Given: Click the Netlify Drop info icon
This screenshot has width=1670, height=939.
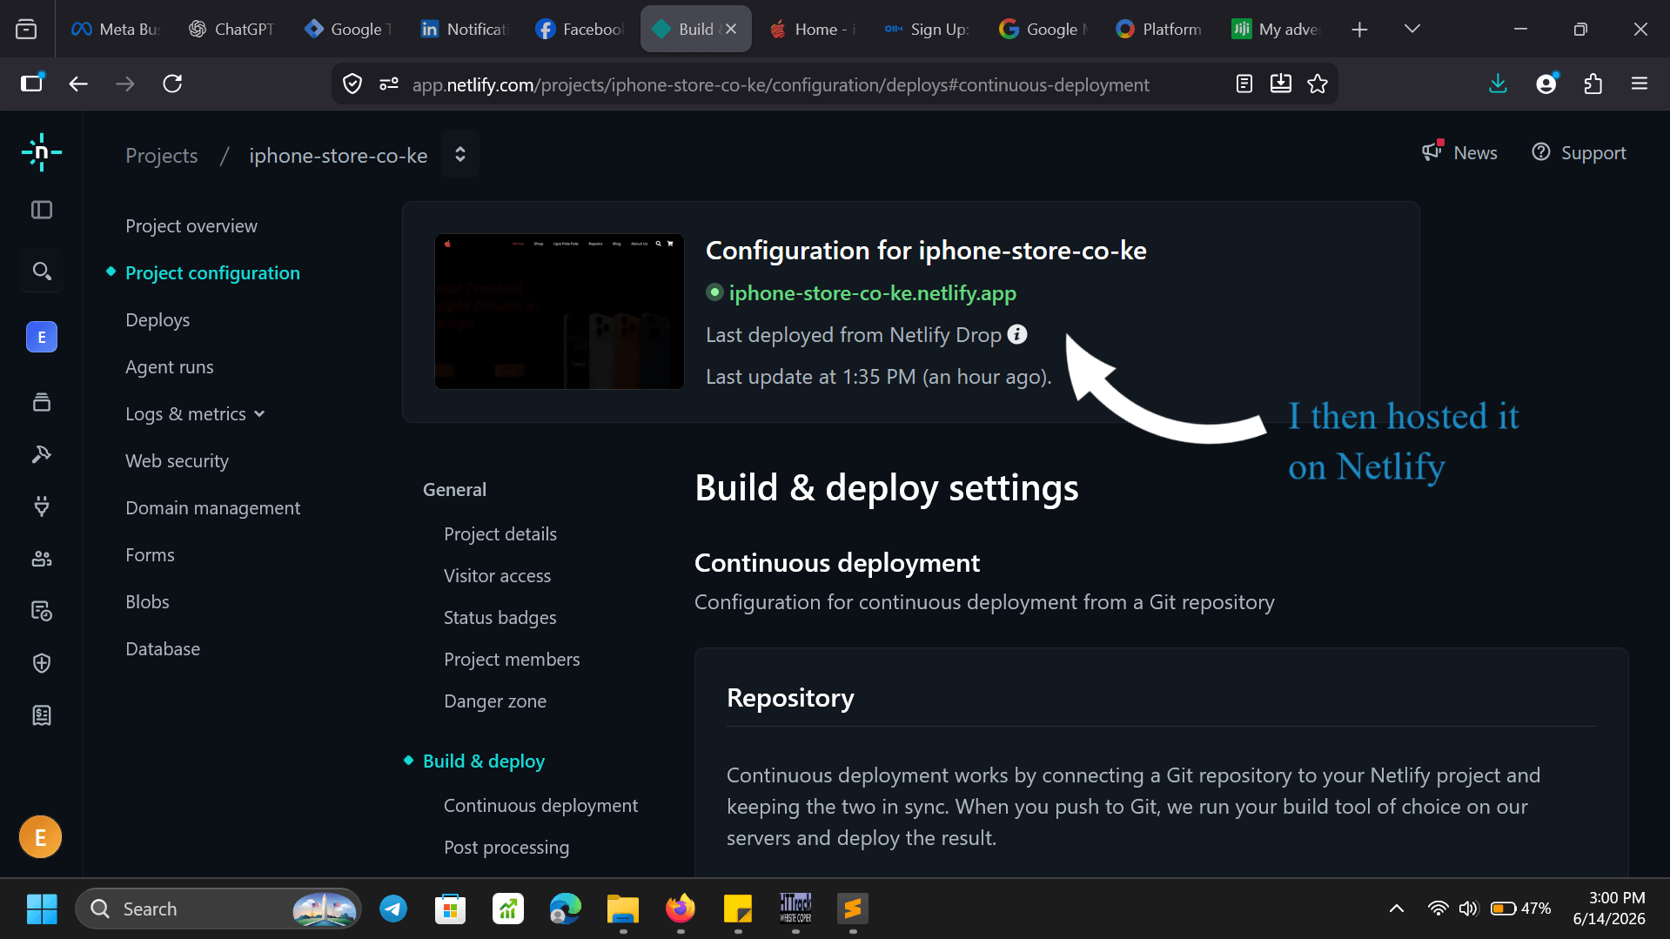Looking at the screenshot, I should (1017, 334).
